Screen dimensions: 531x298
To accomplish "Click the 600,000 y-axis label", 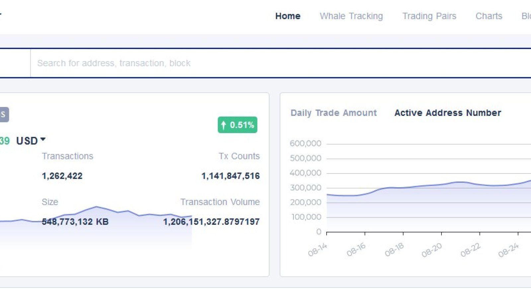I will [305, 143].
